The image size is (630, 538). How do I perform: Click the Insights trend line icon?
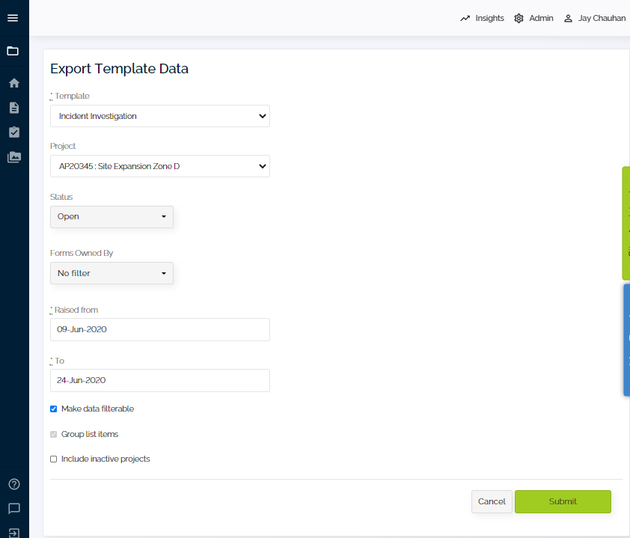pos(465,19)
